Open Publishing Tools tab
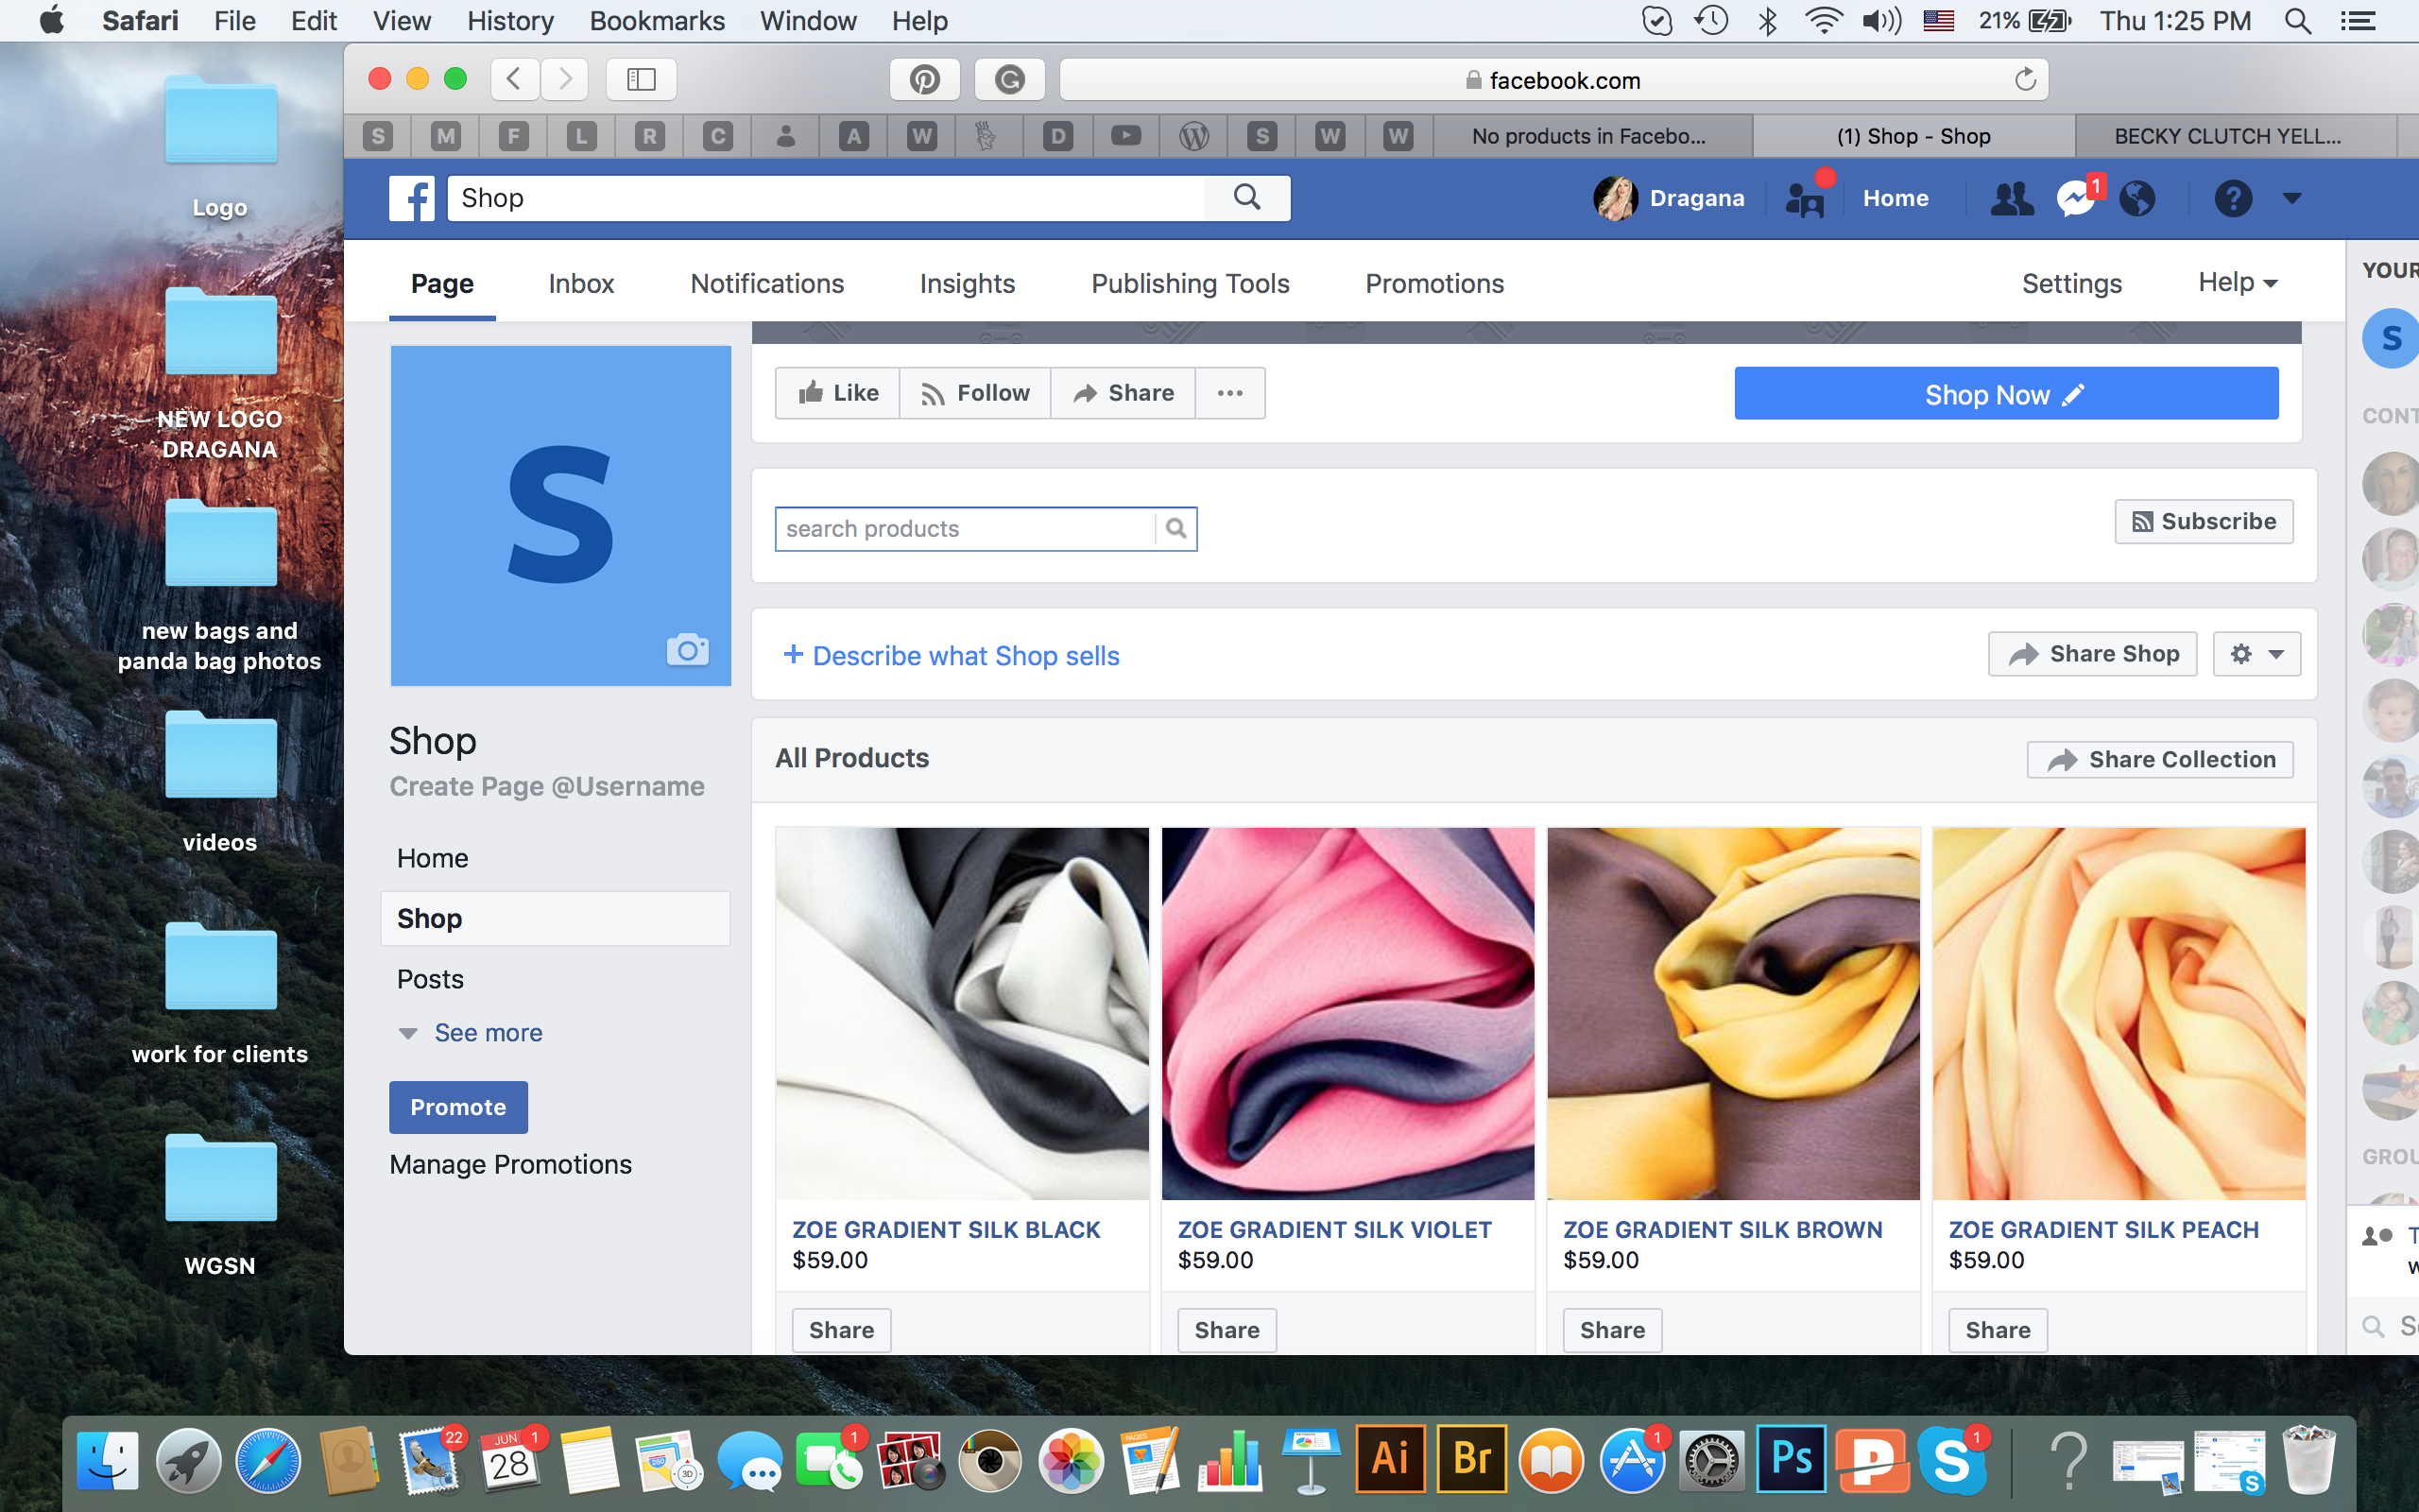The image size is (2419, 1512). [x=1191, y=284]
